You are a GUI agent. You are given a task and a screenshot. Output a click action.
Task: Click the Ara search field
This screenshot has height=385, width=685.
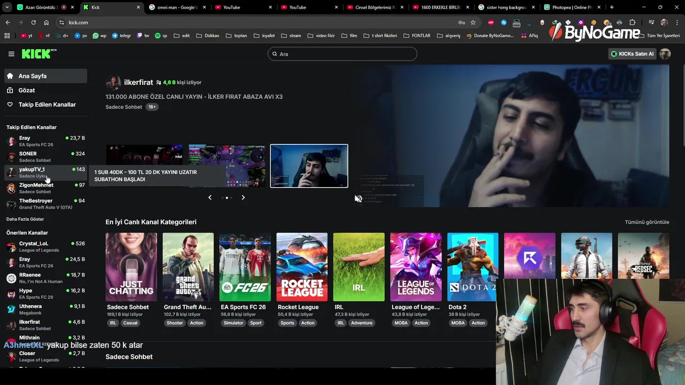point(342,54)
